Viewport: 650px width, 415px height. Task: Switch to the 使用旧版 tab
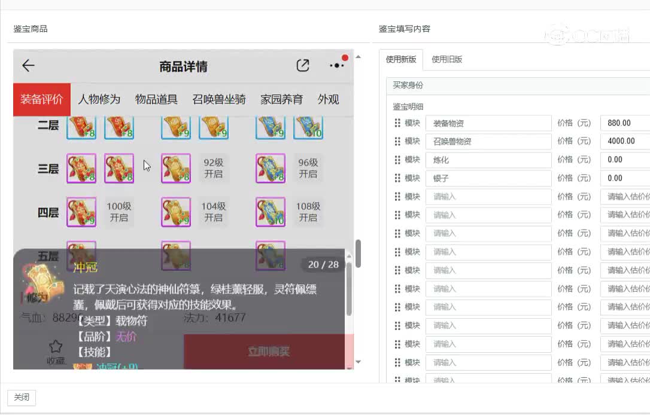(x=447, y=59)
